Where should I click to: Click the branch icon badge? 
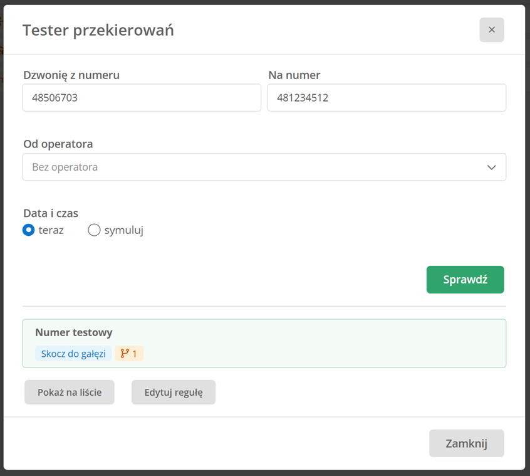(x=129, y=354)
